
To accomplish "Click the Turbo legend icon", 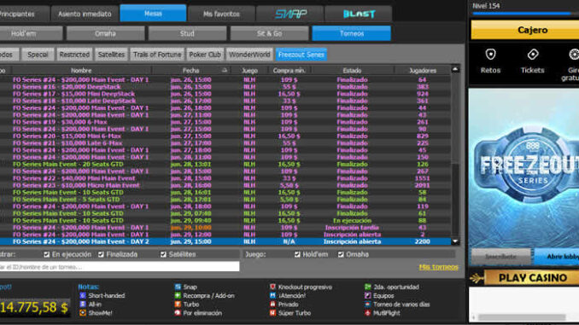I will point(178,304).
